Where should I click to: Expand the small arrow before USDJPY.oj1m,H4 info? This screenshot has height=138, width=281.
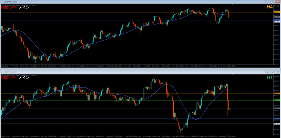[2, 5]
